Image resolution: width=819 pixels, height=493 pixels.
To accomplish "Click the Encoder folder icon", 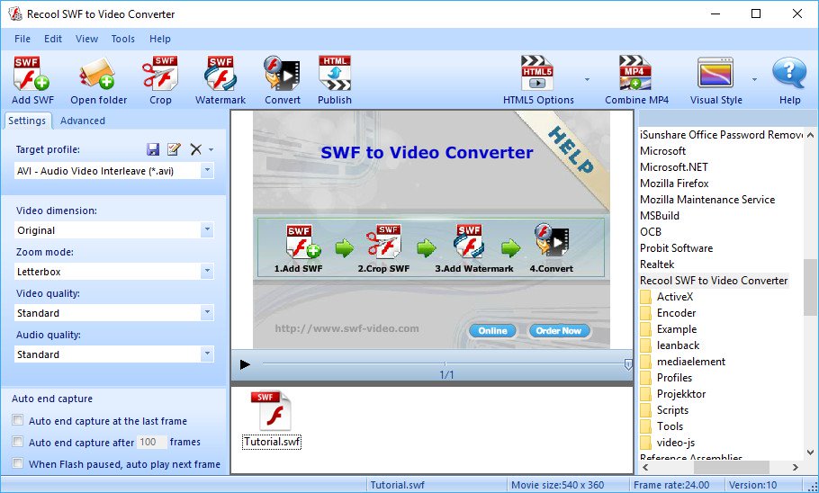I will point(646,313).
